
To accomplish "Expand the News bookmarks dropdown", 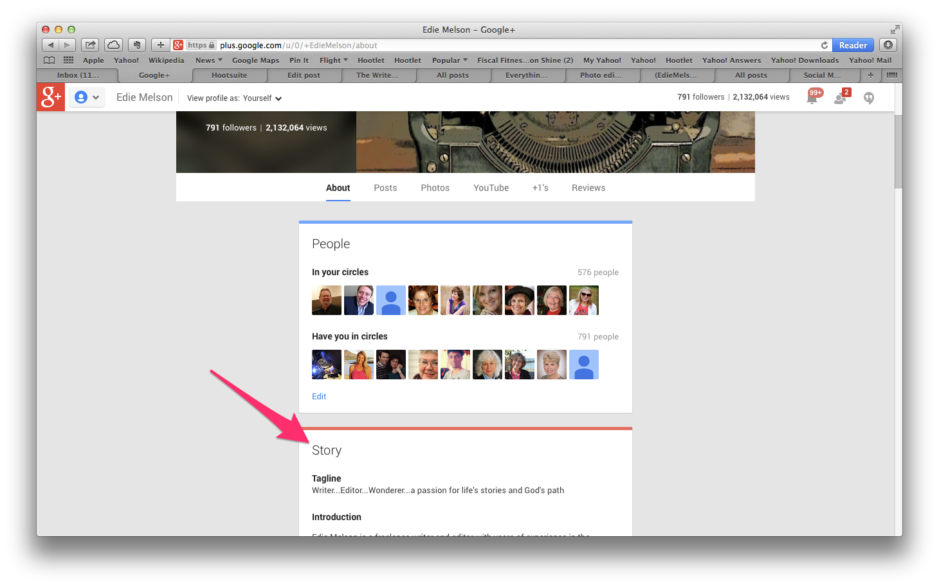I will (x=209, y=60).
